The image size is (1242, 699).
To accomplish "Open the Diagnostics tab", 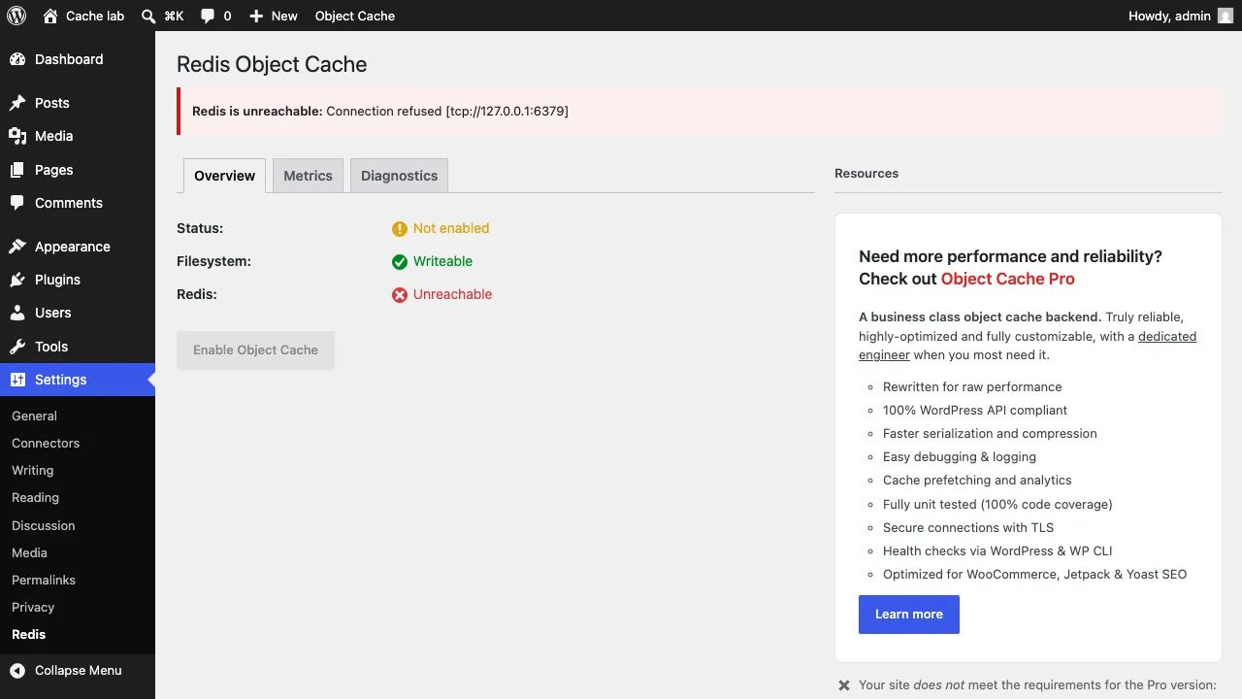I will [x=399, y=176].
